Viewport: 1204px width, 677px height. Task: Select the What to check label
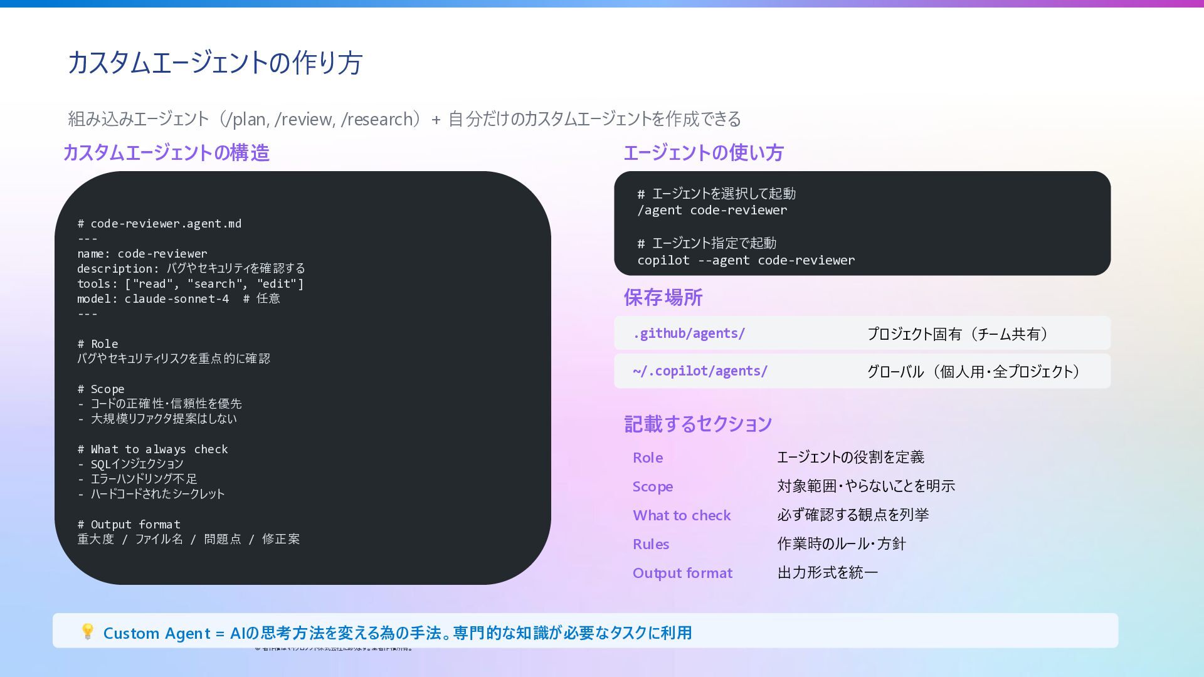682,515
